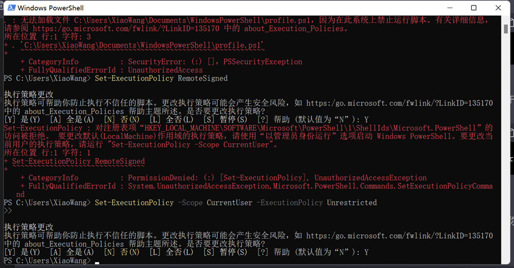Click the '所在位置 行:1 字符: 3' line
This screenshot has width=514, height=268.
[x=47, y=37]
